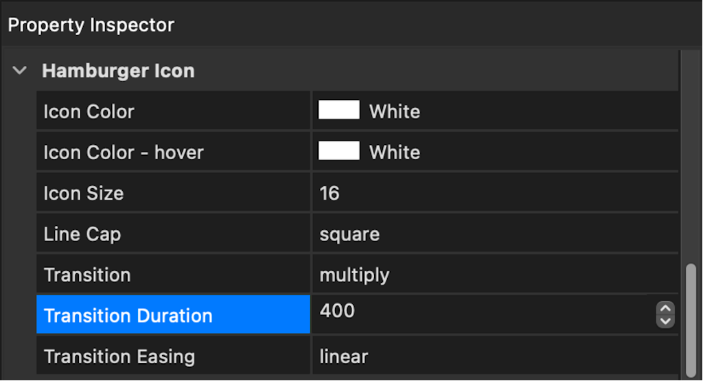Select the Icon Size property label

83,193
